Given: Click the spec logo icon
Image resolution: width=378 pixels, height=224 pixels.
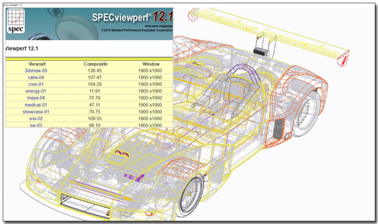Looking at the screenshot, I should [x=16, y=21].
